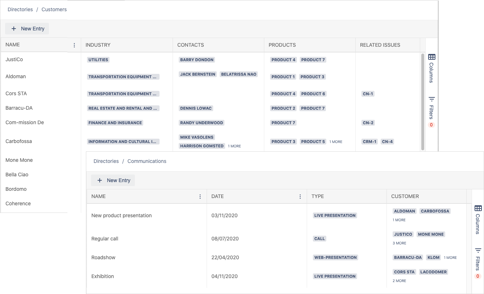This screenshot has height=294, width=484.
Task: Open DATE column three-dot menu
Action: click(x=300, y=197)
